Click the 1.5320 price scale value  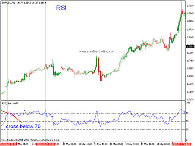click(190, 76)
